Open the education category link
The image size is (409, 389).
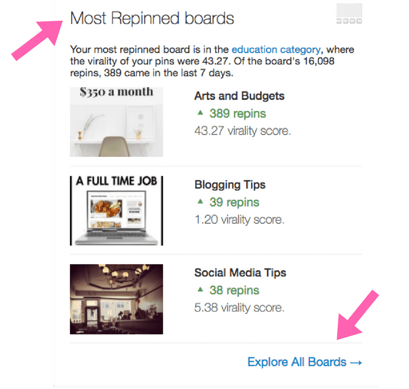tap(276, 49)
